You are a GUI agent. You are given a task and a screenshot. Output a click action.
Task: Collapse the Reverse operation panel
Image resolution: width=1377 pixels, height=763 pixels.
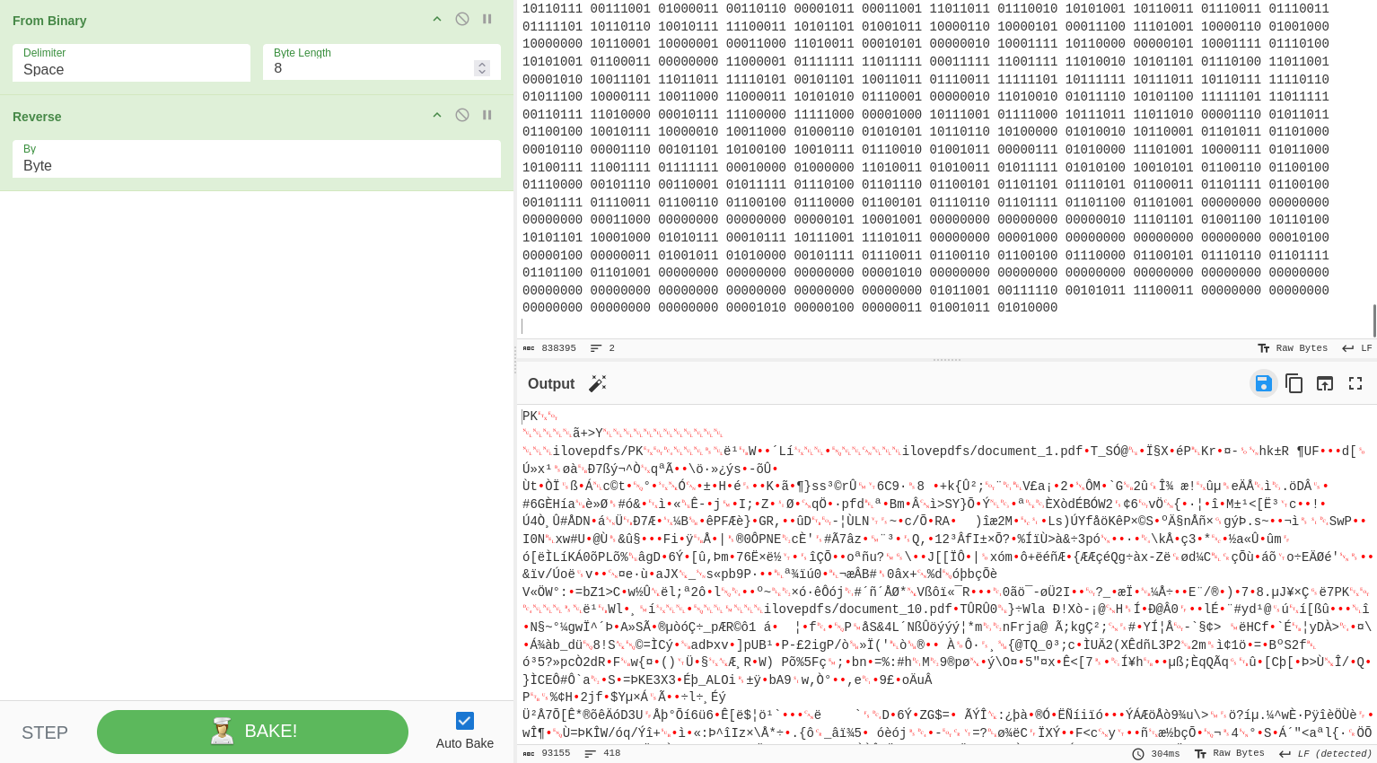pyautogui.click(x=437, y=115)
